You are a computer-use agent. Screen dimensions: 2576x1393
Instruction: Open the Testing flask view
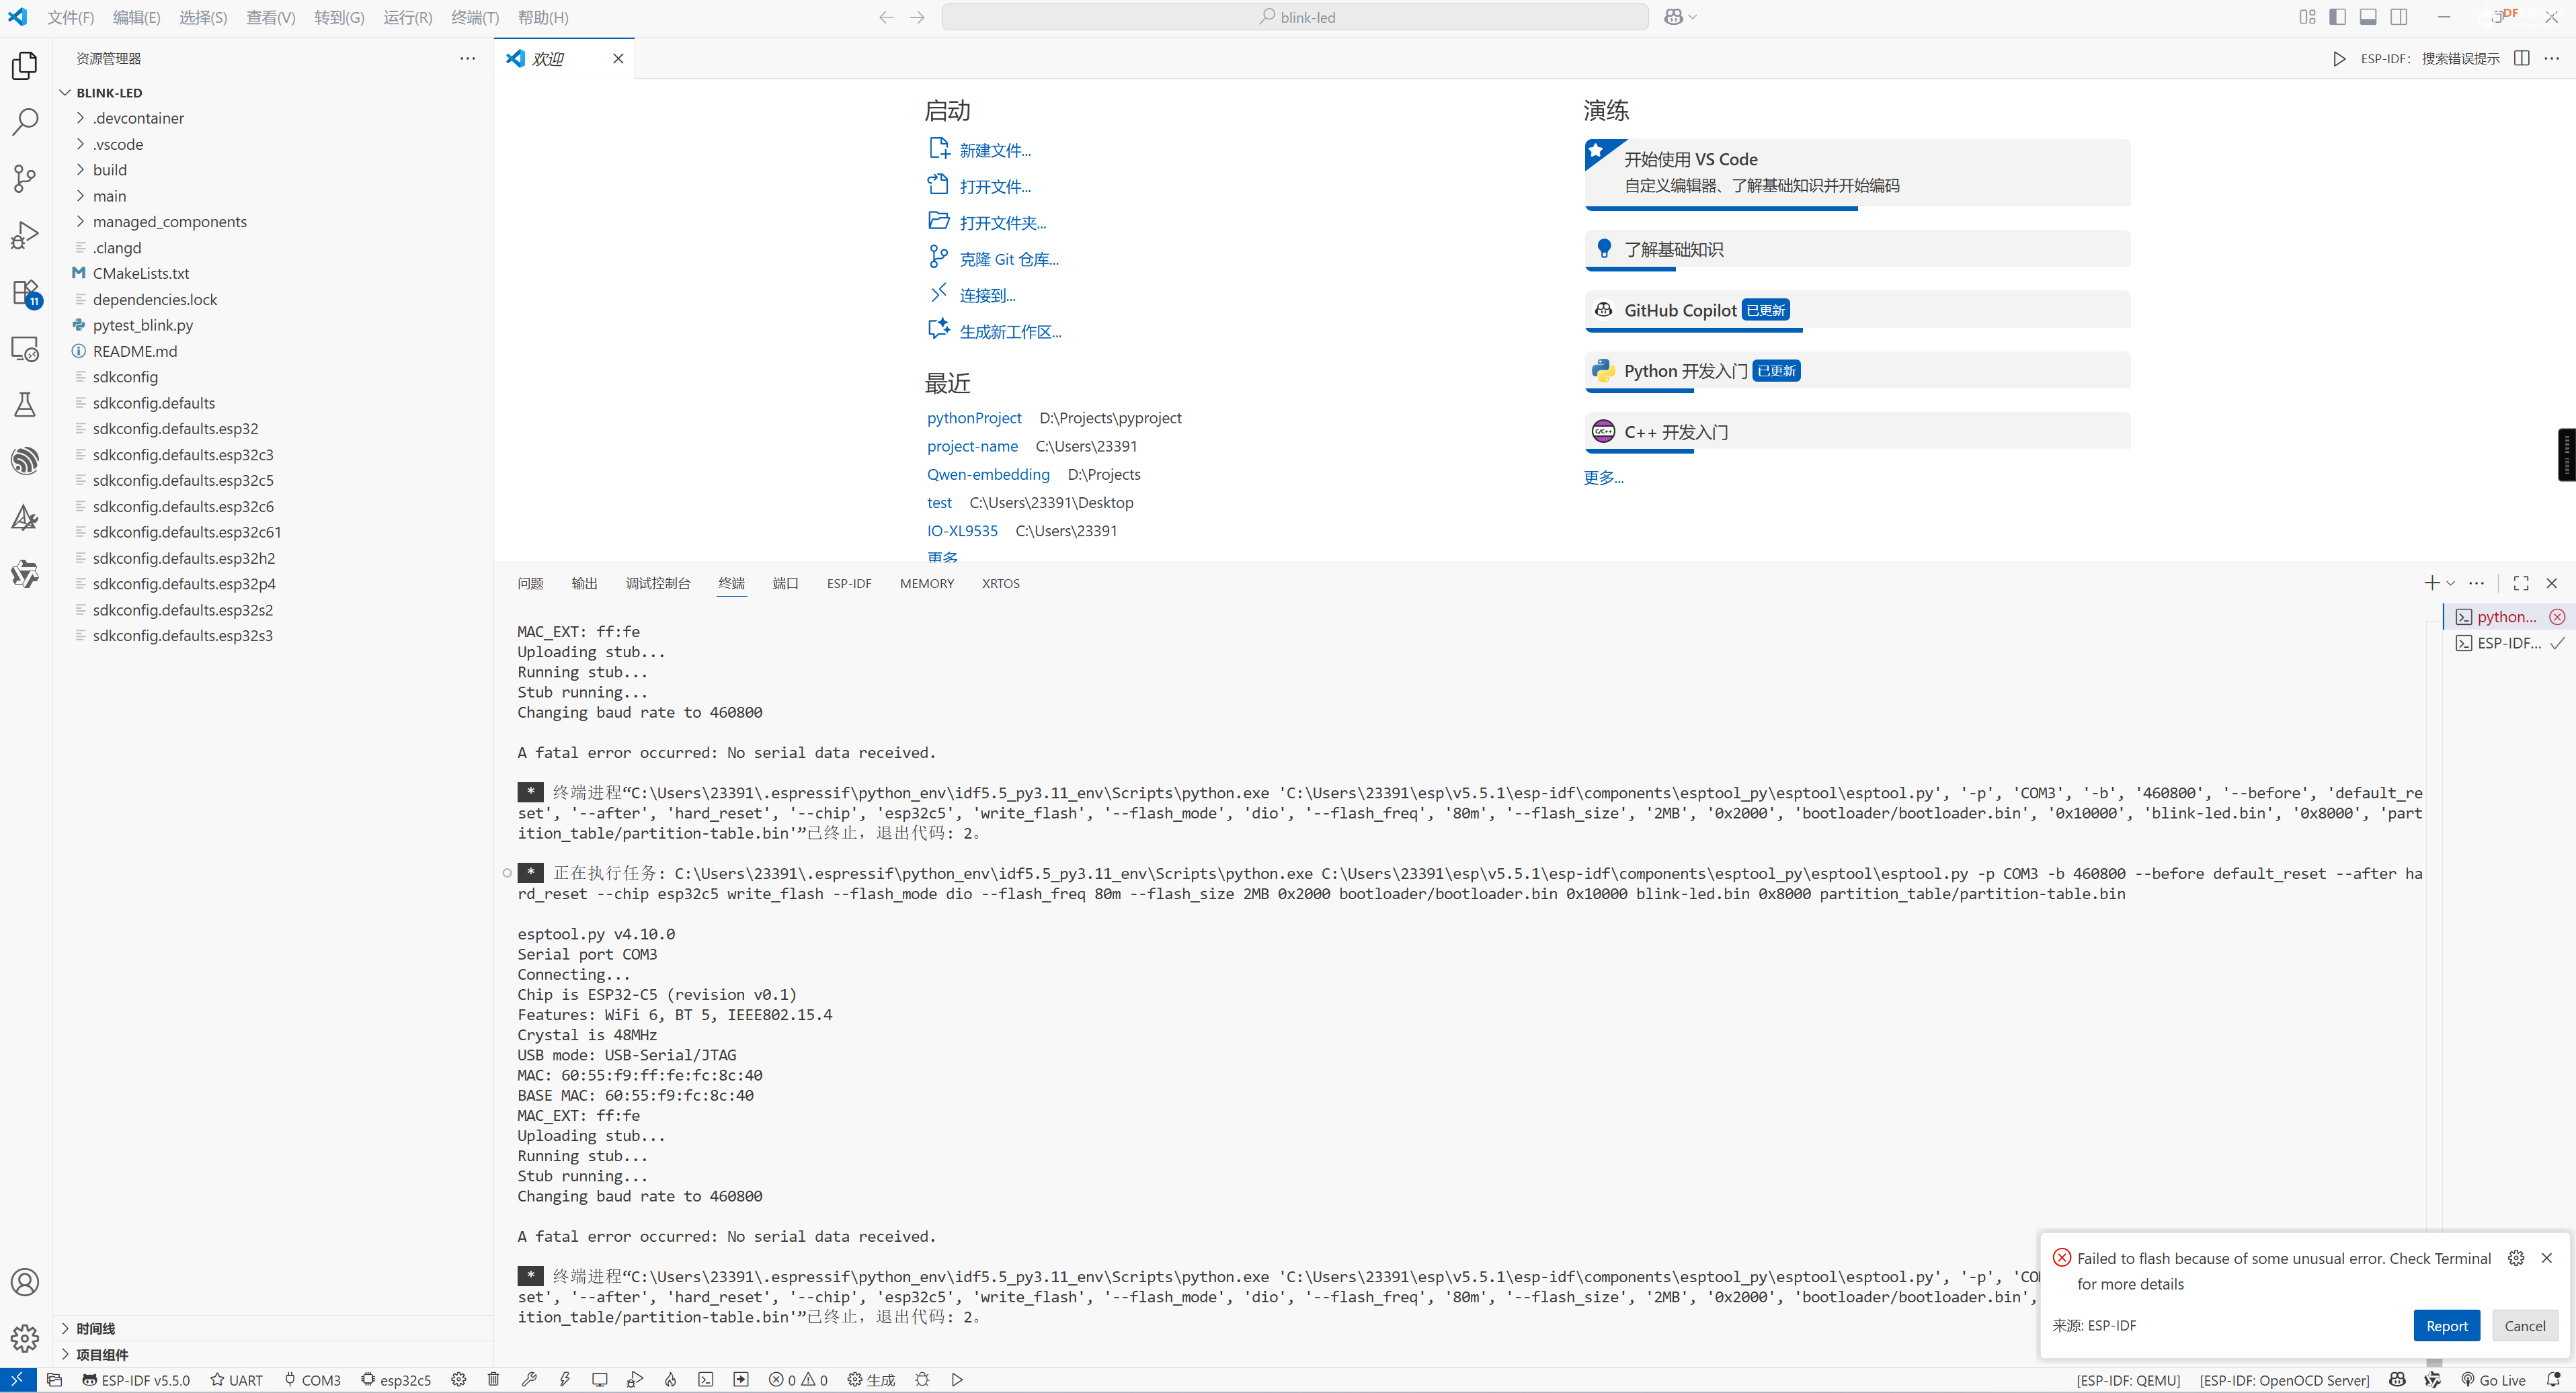point(25,405)
